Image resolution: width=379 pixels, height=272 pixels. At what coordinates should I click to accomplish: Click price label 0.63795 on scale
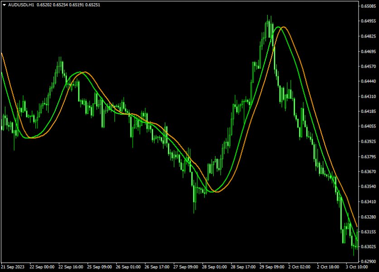[x=369, y=156]
